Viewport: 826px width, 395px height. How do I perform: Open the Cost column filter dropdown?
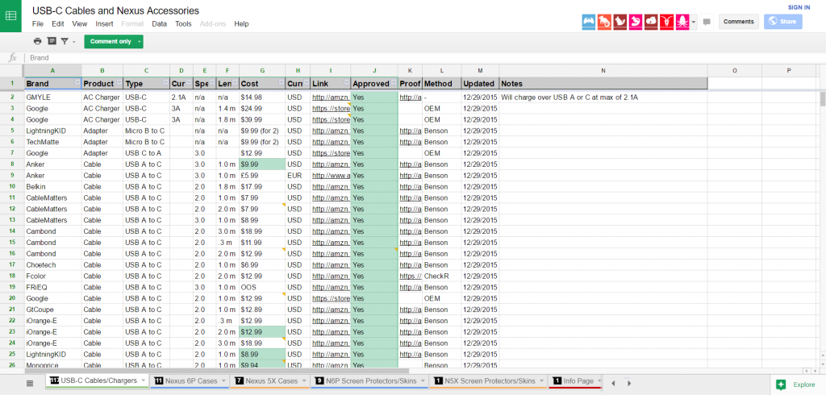point(282,83)
